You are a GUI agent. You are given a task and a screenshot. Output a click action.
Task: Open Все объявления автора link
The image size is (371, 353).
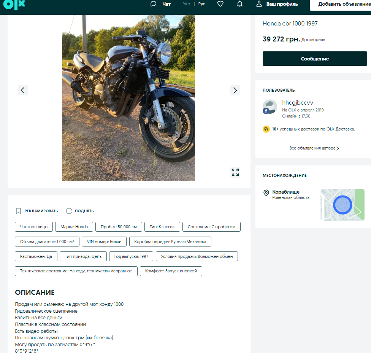[x=312, y=148]
